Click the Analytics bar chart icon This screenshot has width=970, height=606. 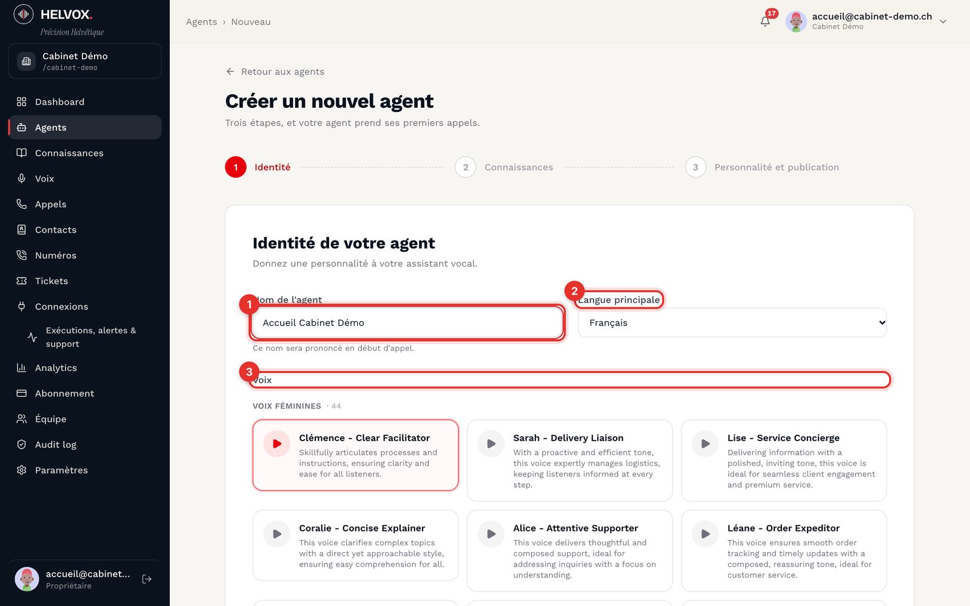22,368
